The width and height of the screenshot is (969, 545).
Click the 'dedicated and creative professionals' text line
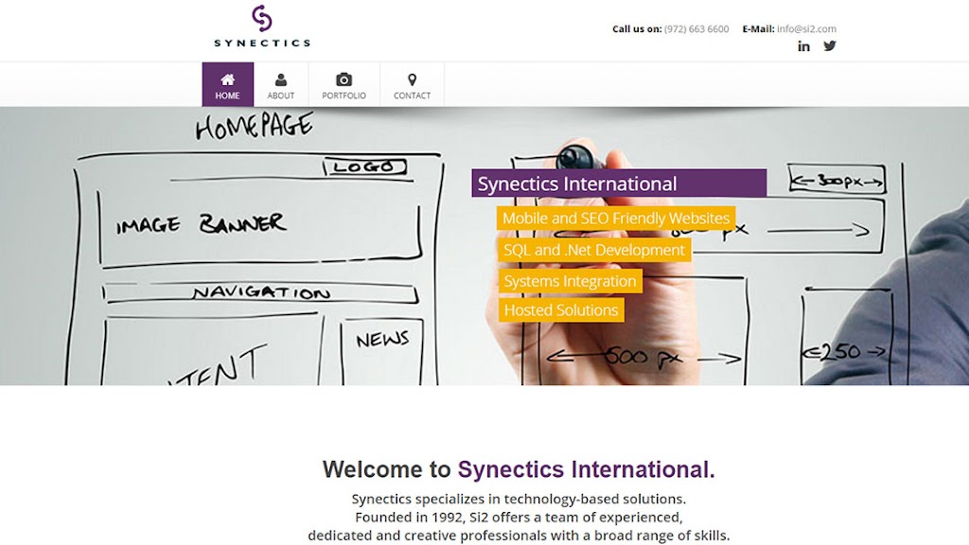click(519, 536)
